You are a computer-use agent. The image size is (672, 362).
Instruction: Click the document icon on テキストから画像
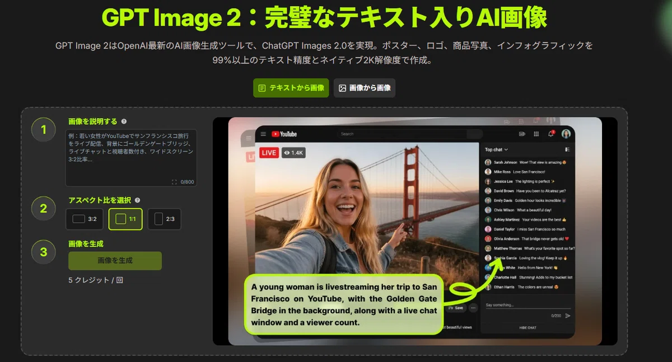point(262,88)
